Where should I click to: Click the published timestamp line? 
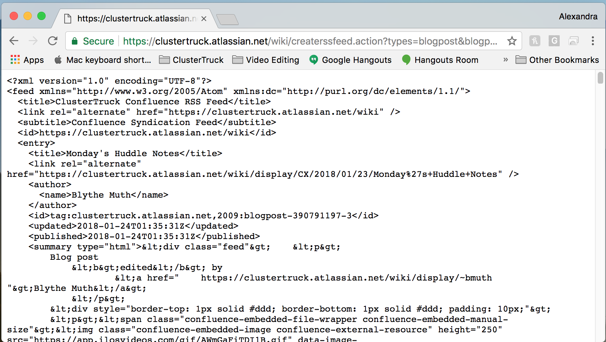point(144,236)
